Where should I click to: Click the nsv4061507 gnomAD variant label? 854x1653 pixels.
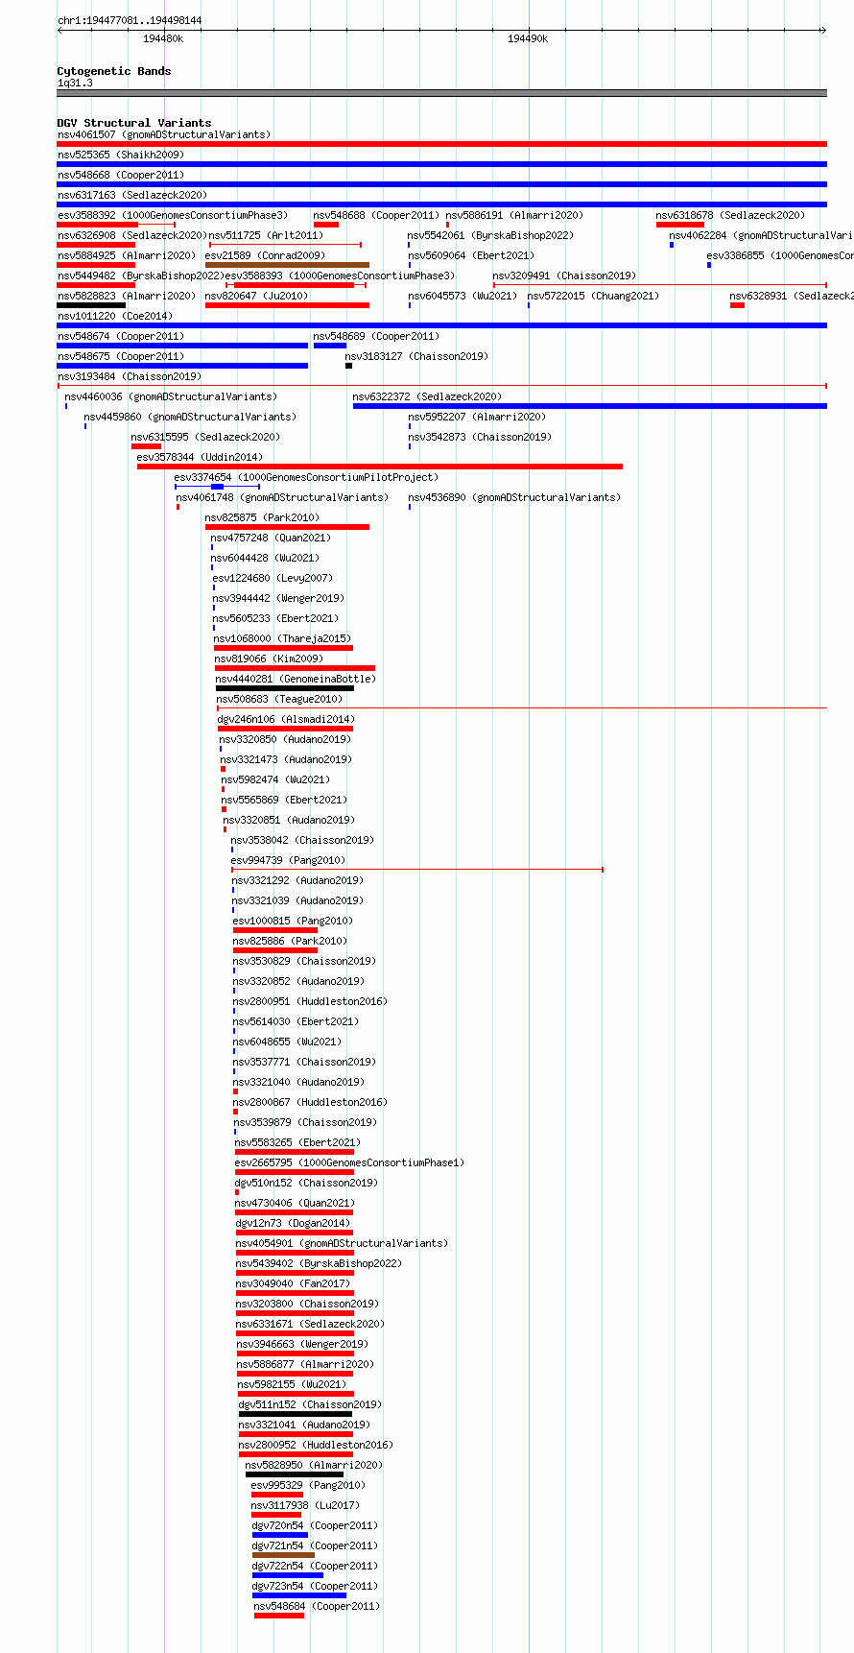coord(164,134)
